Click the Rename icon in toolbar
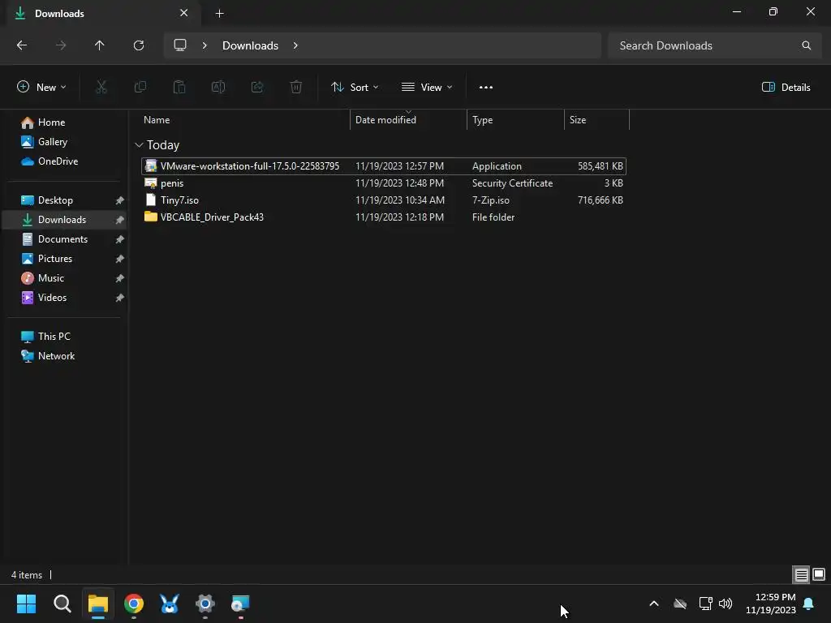Viewport: 831px width, 623px height. coord(218,87)
